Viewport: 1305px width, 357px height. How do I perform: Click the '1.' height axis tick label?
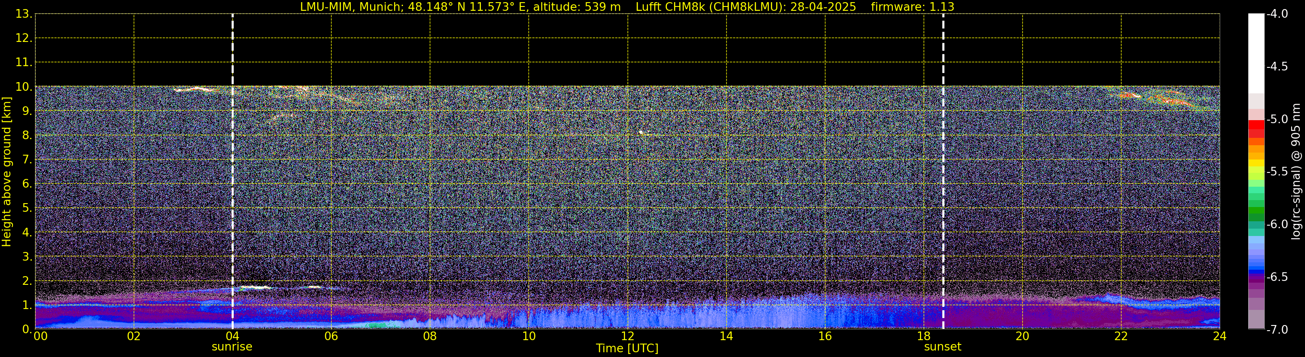(27, 305)
